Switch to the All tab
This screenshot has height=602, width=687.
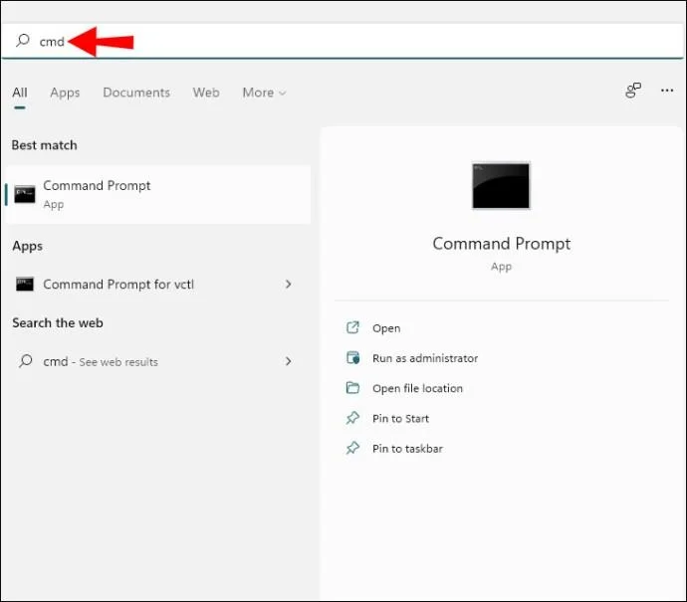pos(20,93)
